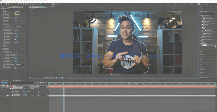The height and width of the screenshot is (112, 217).
Task: Enable the Snapping checkbox in the toolbar
Action: 53,4
